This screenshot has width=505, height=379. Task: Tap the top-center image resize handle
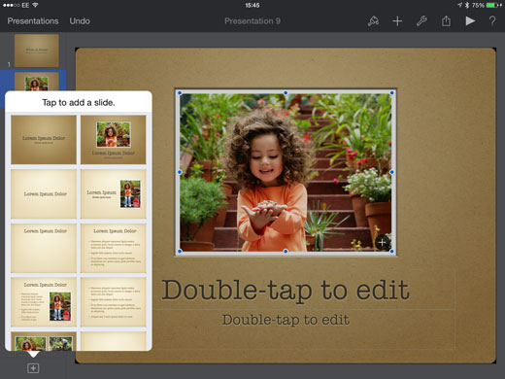point(286,92)
